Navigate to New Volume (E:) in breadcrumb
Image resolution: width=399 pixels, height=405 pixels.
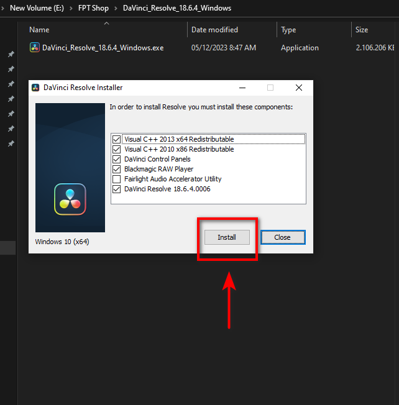tap(37, 8)
